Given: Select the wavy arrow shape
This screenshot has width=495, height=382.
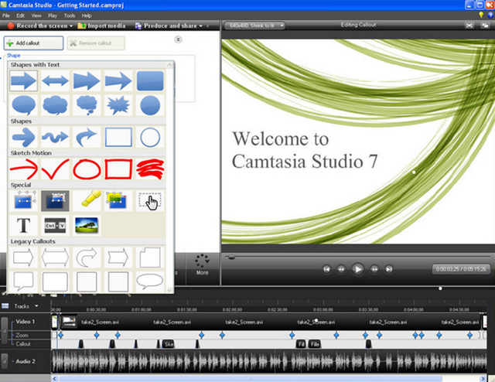Looking at the screenshot, I should 55,137.
